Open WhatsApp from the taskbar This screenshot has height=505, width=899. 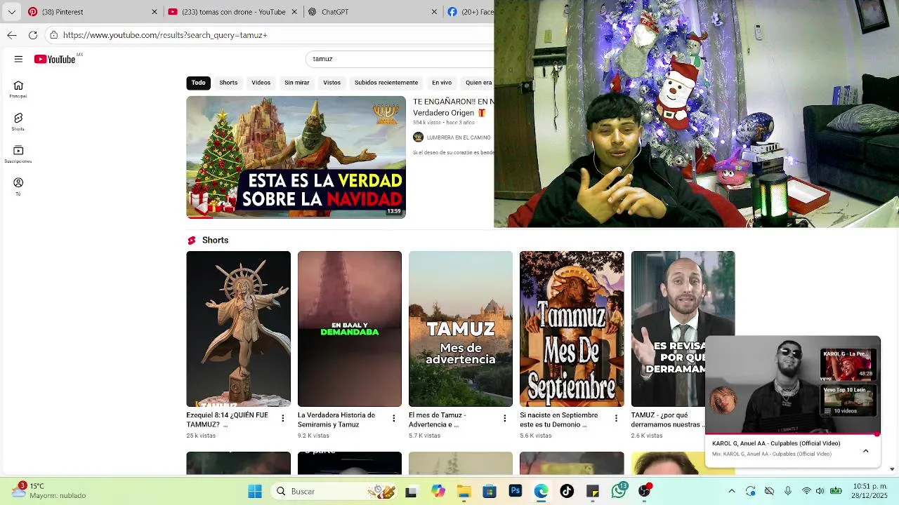coord(619,492)
